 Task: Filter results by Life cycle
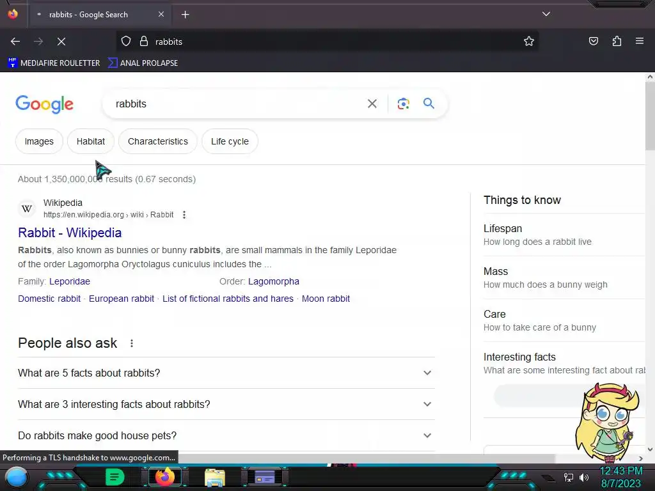pyautogui.click(x=230, y=141)
